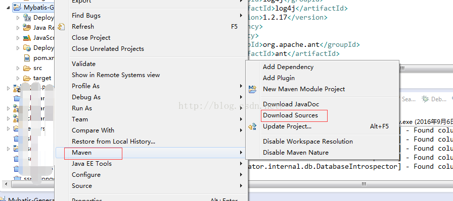
Task: Select Disable Workspace Resolution
Action: 322,142
